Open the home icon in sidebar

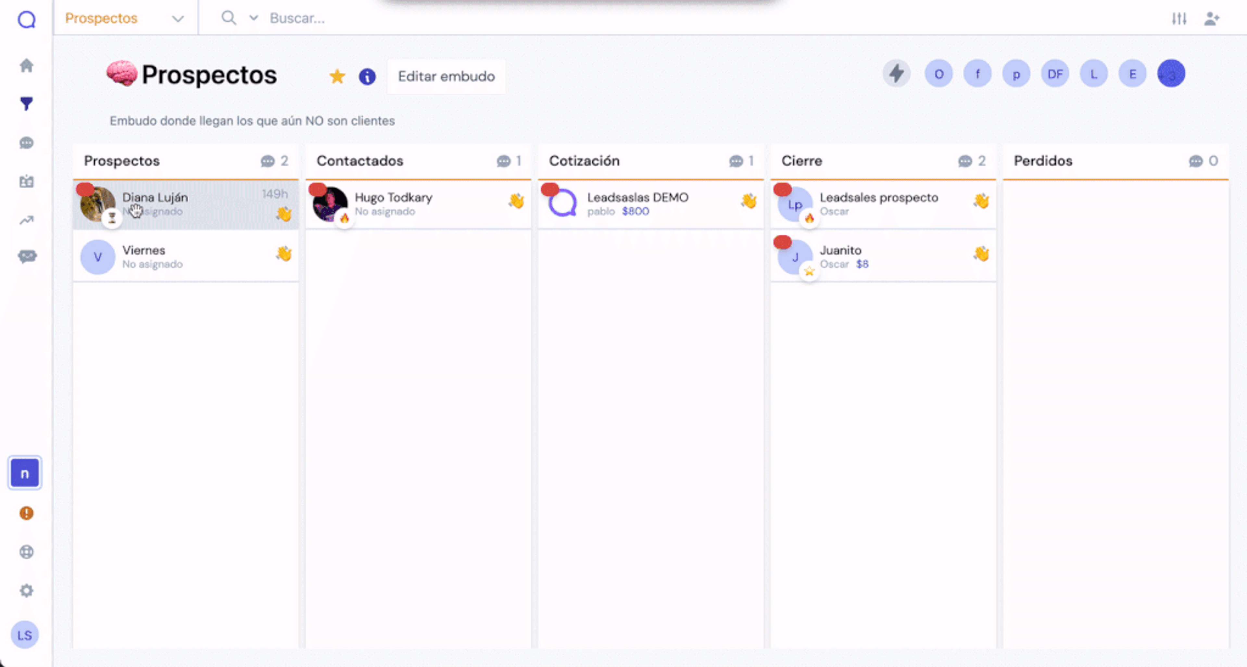27,65
